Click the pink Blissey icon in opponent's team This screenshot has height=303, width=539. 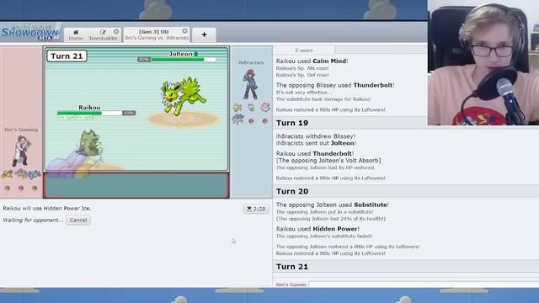265,107
